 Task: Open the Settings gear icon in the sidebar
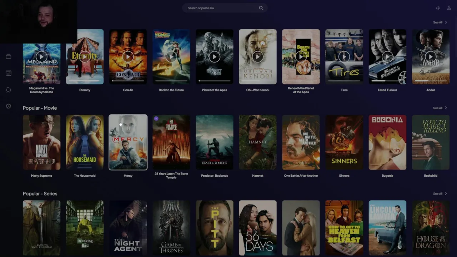[x=9, y=106]
